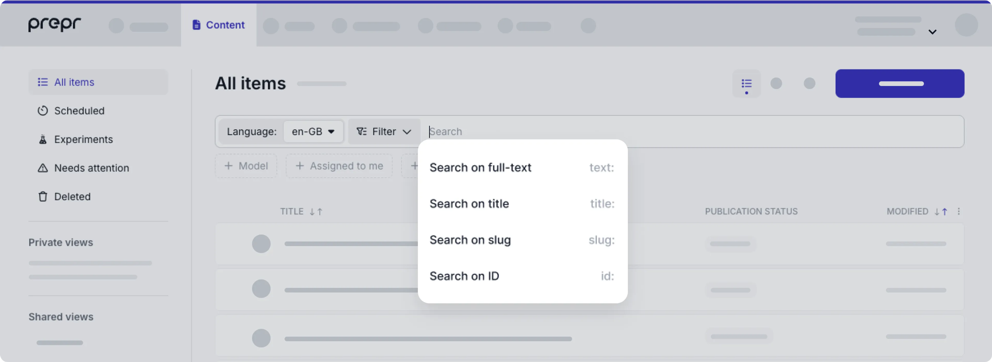Click the blue add item button
The image size is (992, 362).
900,83
